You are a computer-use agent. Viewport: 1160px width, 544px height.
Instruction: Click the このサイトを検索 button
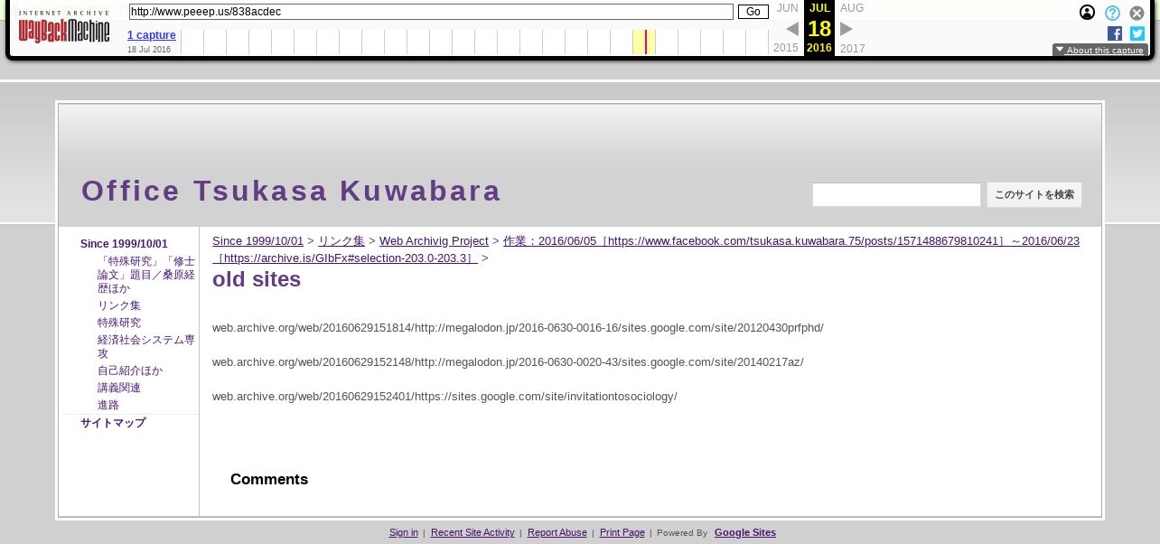1034,194
